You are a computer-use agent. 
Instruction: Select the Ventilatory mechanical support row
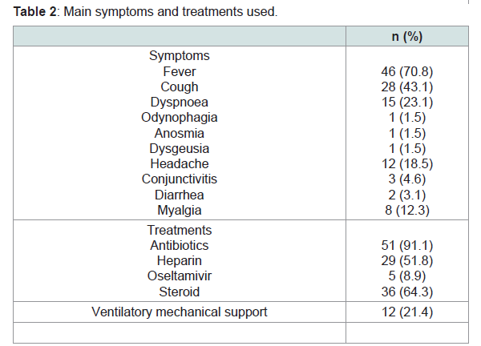240,312
